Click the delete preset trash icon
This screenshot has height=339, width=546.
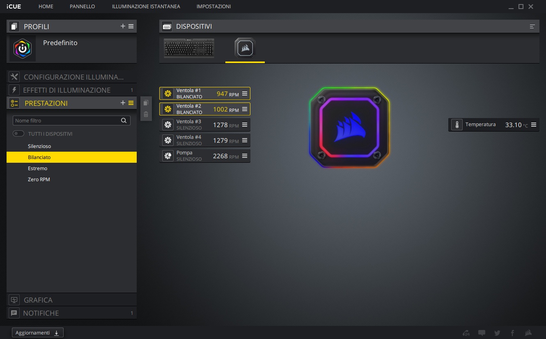(146, 114)
